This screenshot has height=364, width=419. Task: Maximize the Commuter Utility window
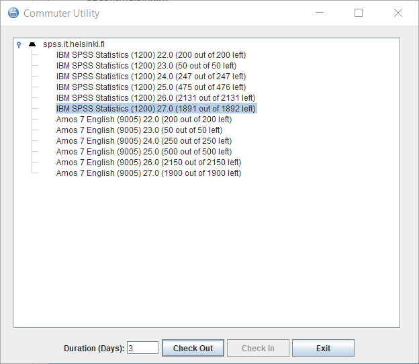pos(359,13)
